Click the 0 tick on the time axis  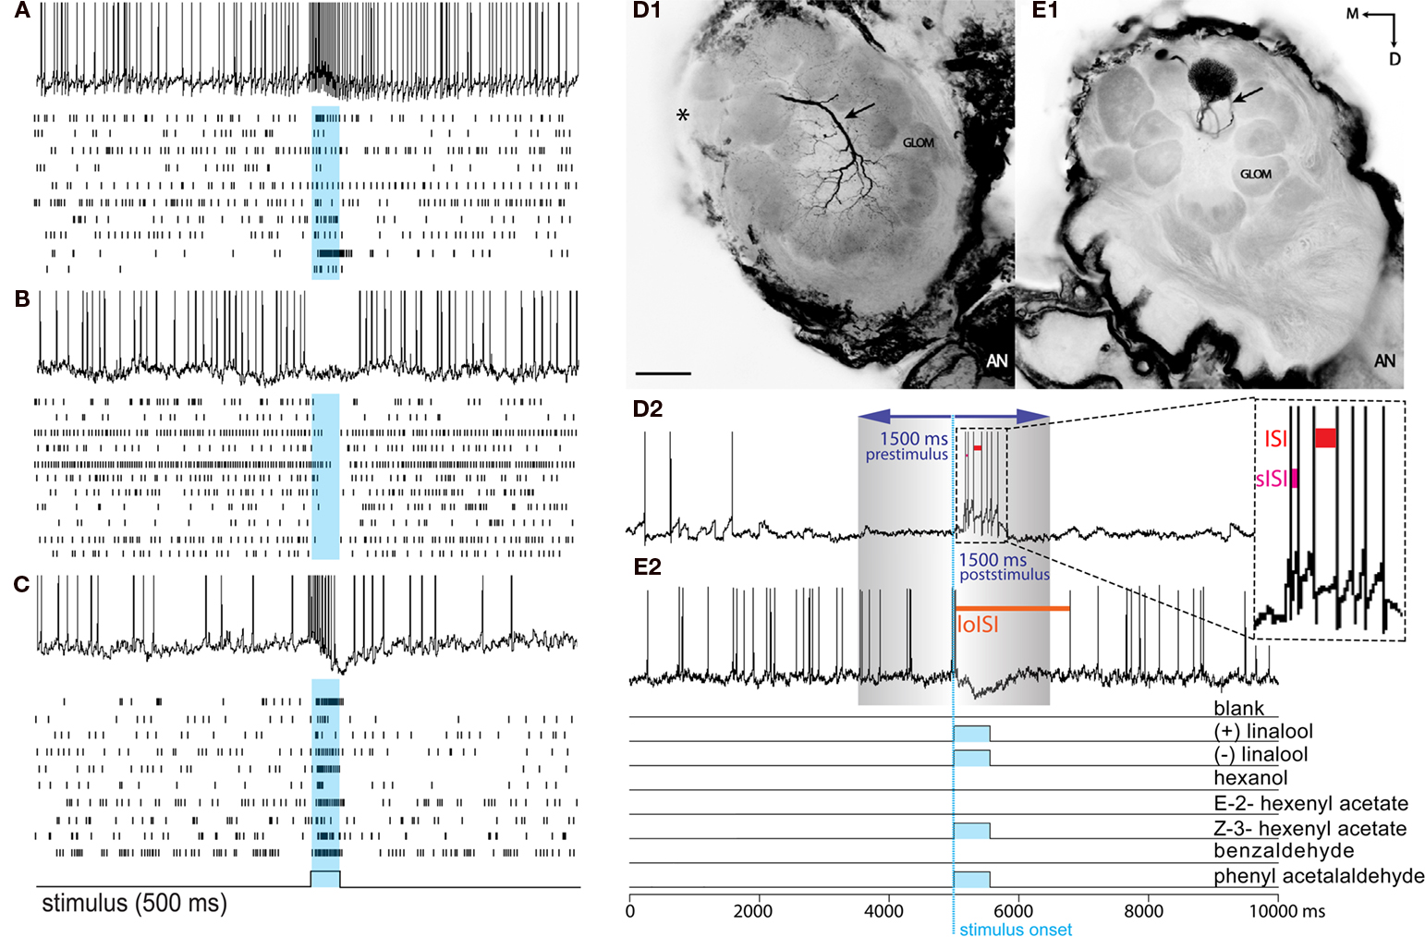[x=630, y=911]
